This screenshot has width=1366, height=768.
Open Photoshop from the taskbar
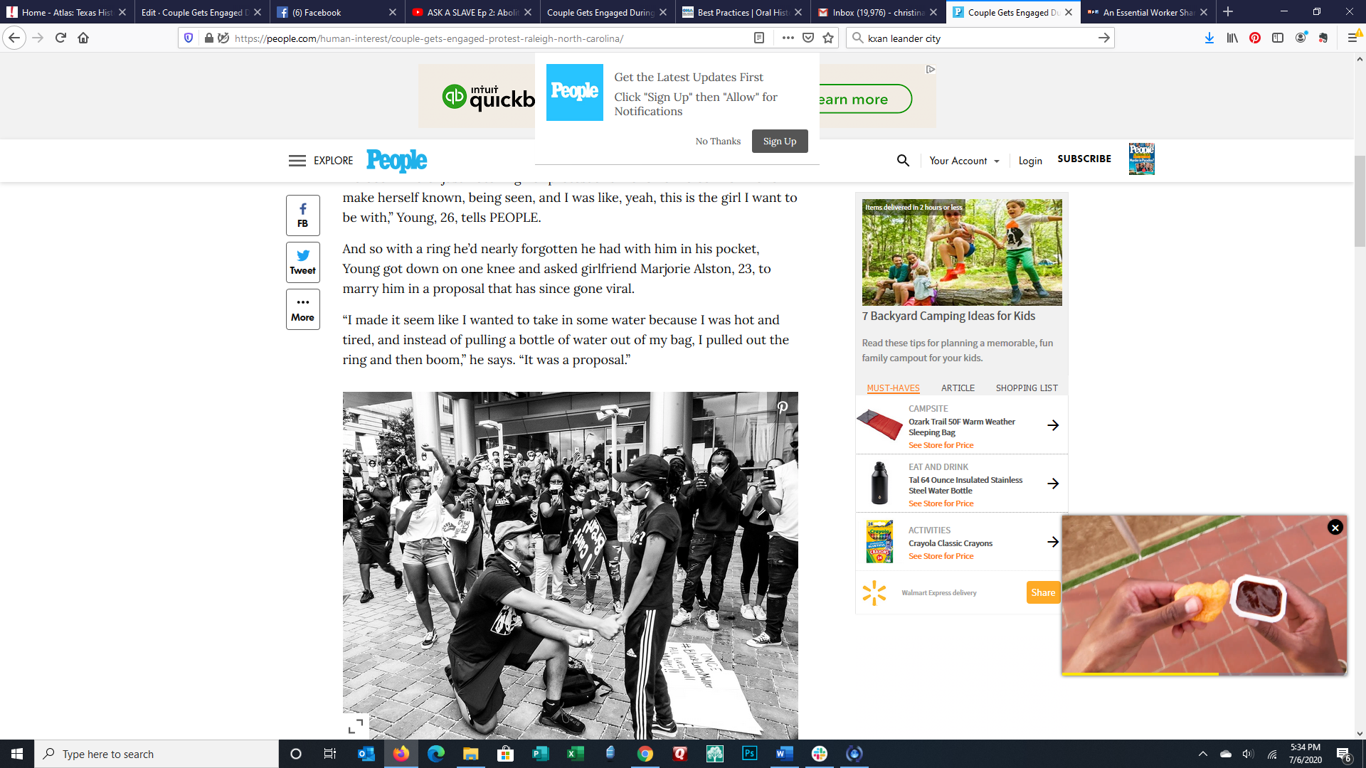tap(750, 754)
